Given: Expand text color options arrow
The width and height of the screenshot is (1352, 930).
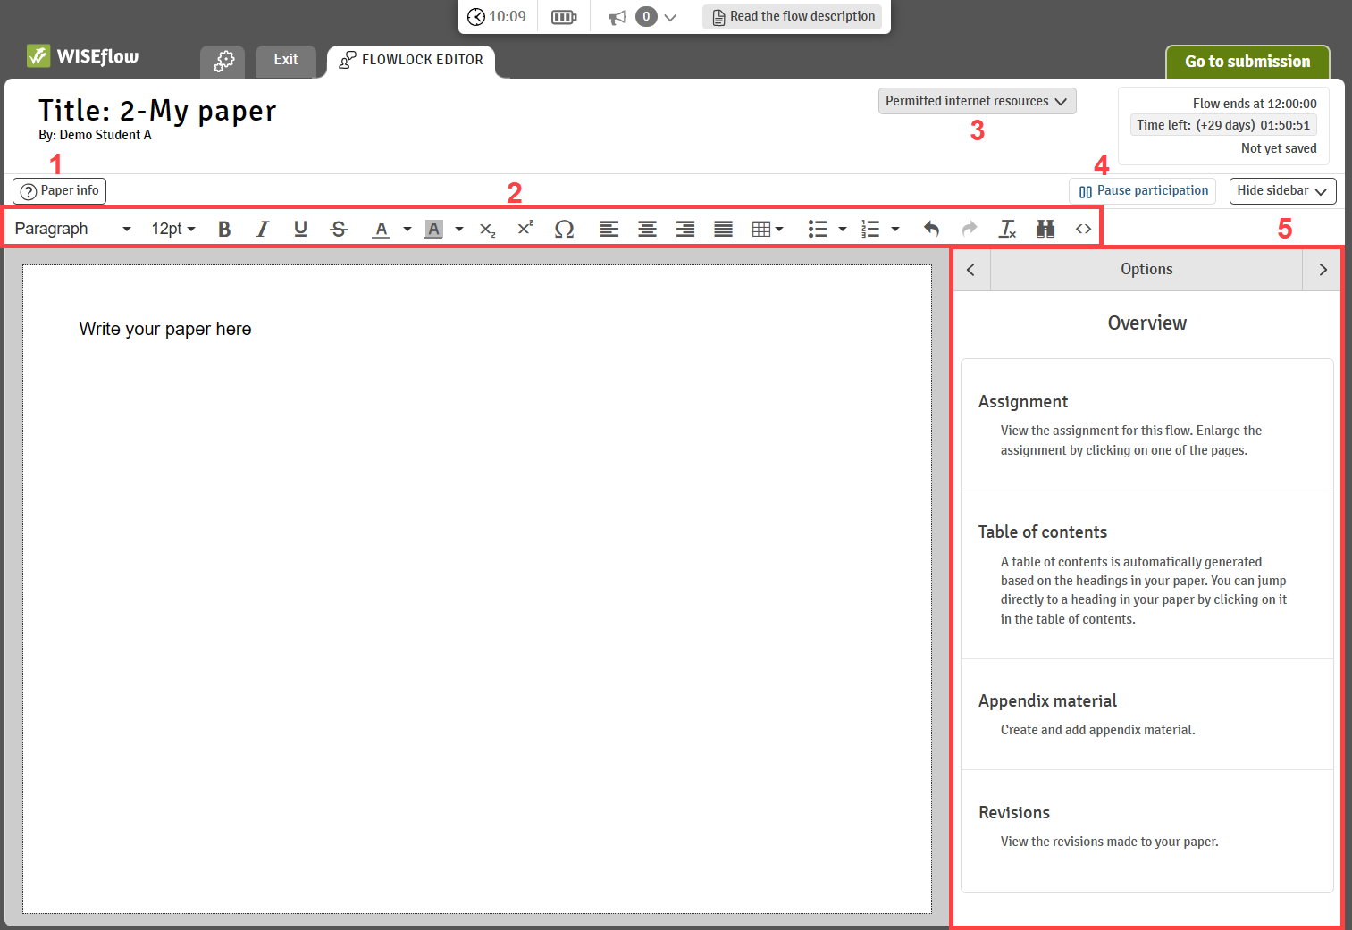Looking at the screenshot, I should click(x=407, y=229).
